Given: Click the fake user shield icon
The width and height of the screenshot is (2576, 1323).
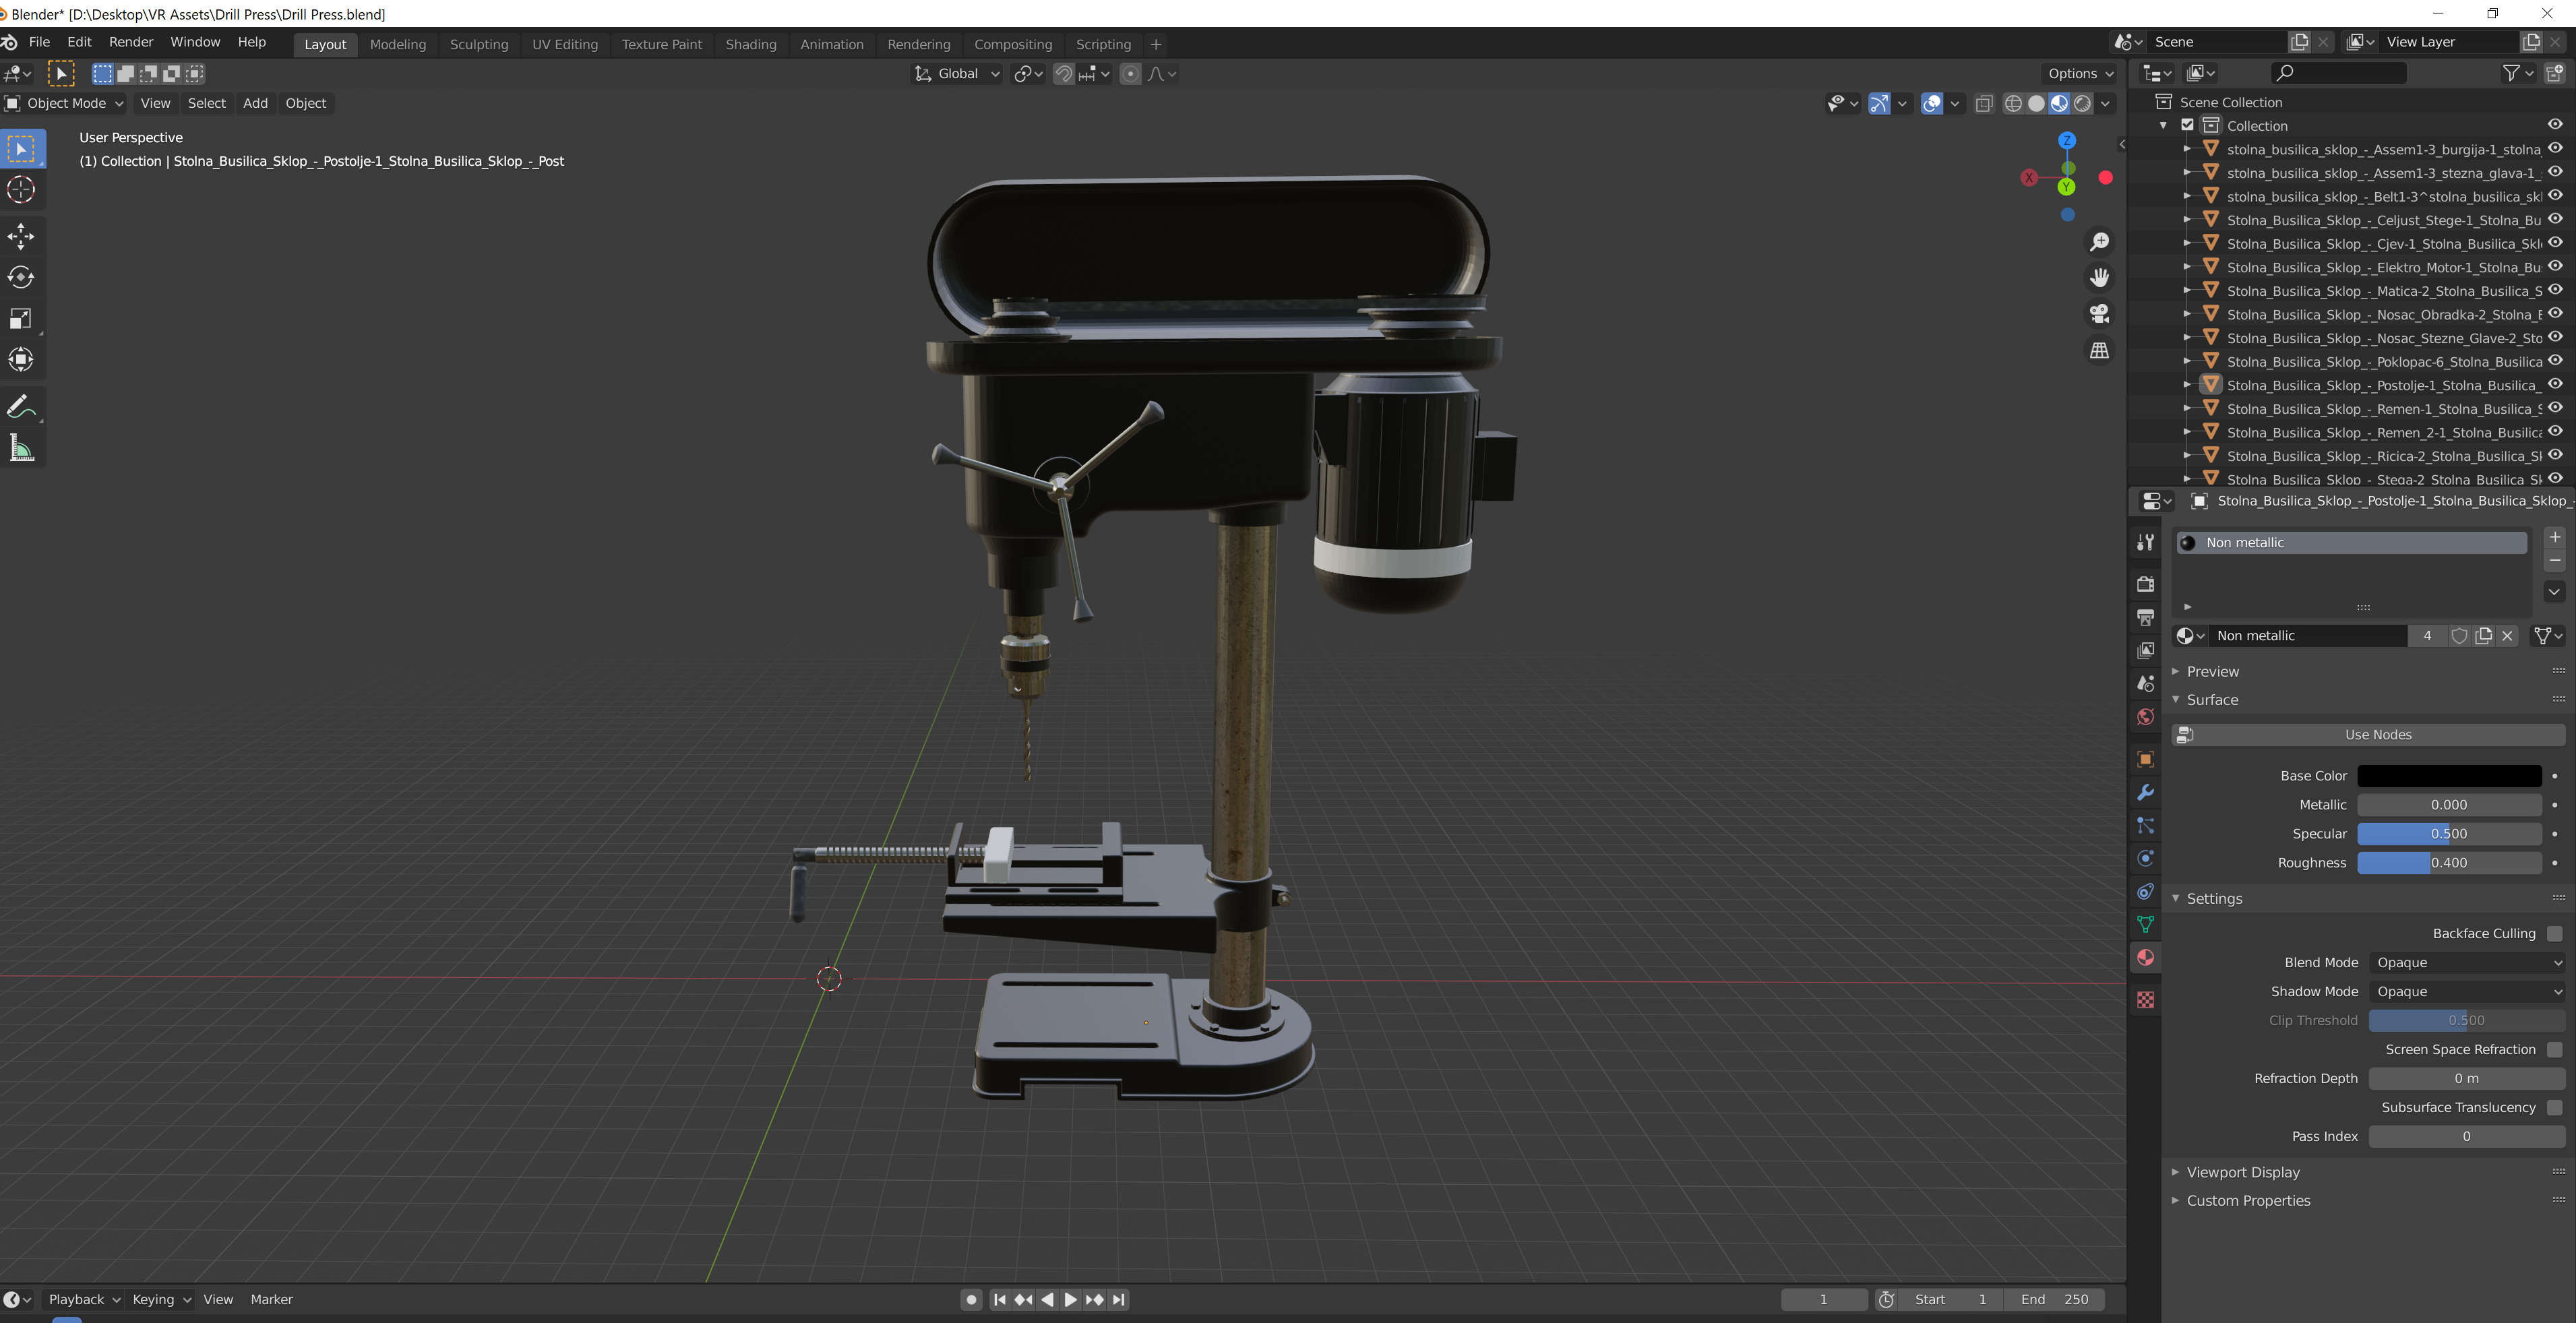Looking at the screenshot, I should point(2459,636).
